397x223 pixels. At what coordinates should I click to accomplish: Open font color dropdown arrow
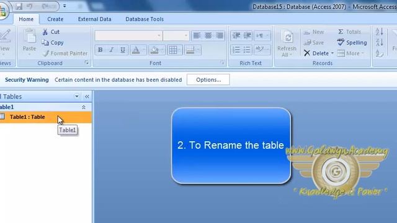(144, 50)
